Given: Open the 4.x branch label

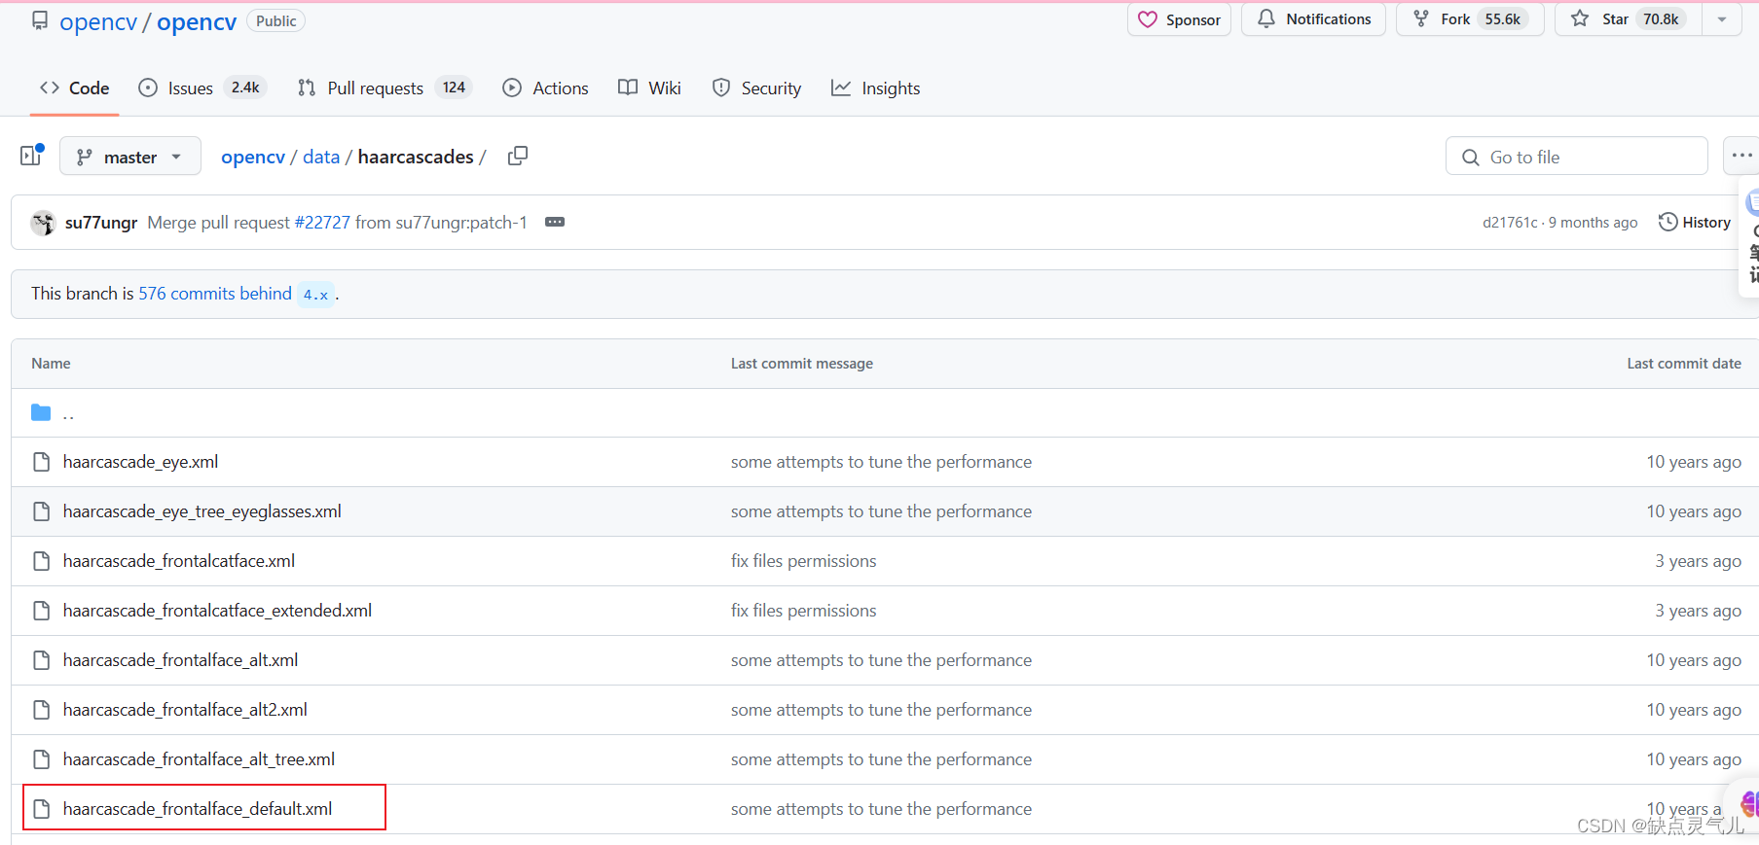Looking at the screenshot, I should (x=315, y=295).
